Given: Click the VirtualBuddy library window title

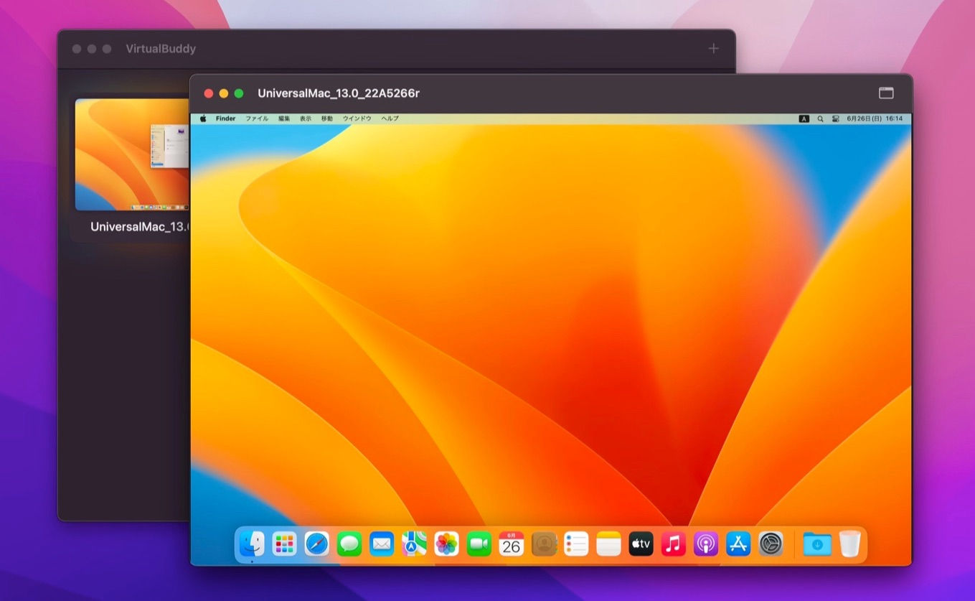Looking at the screenshot, I should coord(161,49).
